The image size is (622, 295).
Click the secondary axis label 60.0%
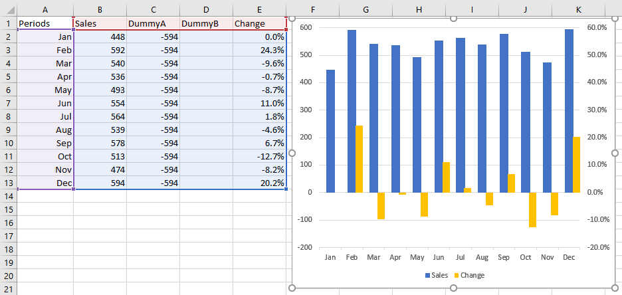[596, 27]
